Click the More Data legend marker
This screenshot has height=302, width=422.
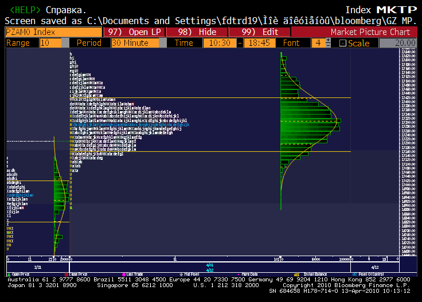coord(237,274)
